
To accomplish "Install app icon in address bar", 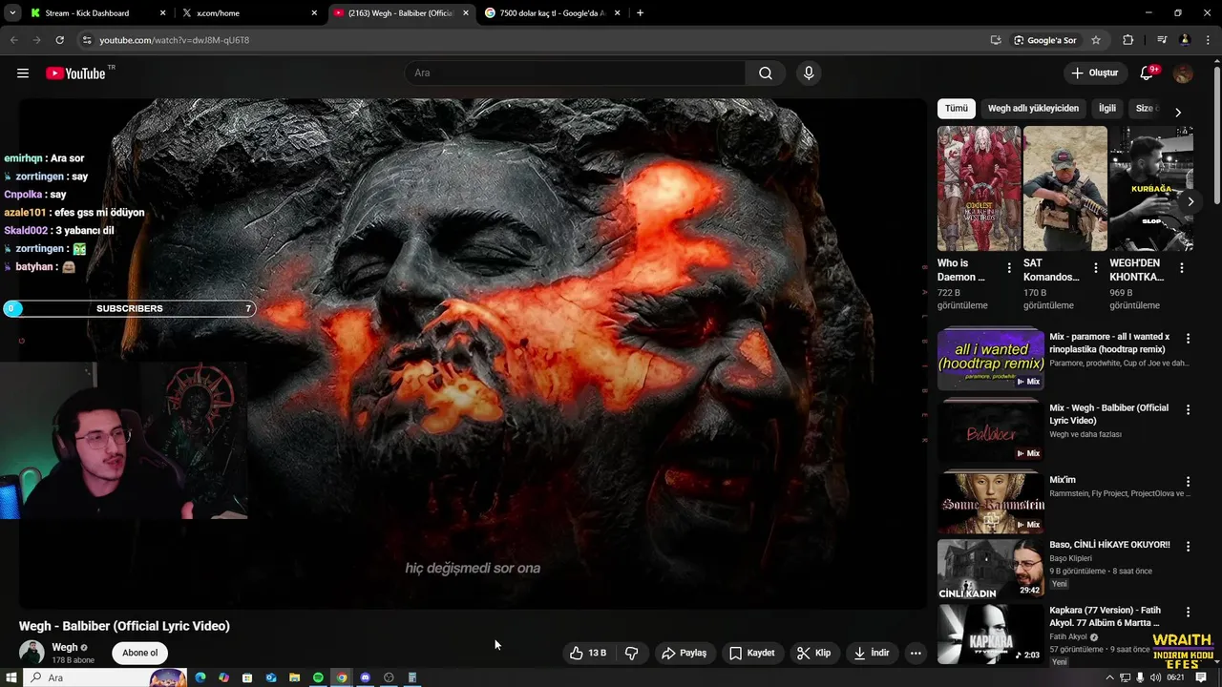I will pos(996,40).
